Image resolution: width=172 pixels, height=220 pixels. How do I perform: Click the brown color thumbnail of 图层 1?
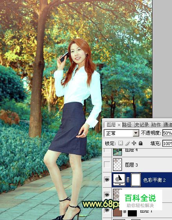pos(117,213)
